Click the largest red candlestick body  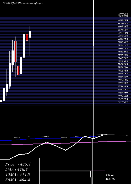tap(15, 52)
